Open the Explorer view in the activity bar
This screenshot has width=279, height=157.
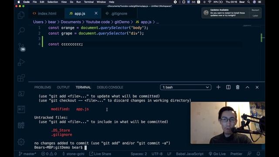21,15
